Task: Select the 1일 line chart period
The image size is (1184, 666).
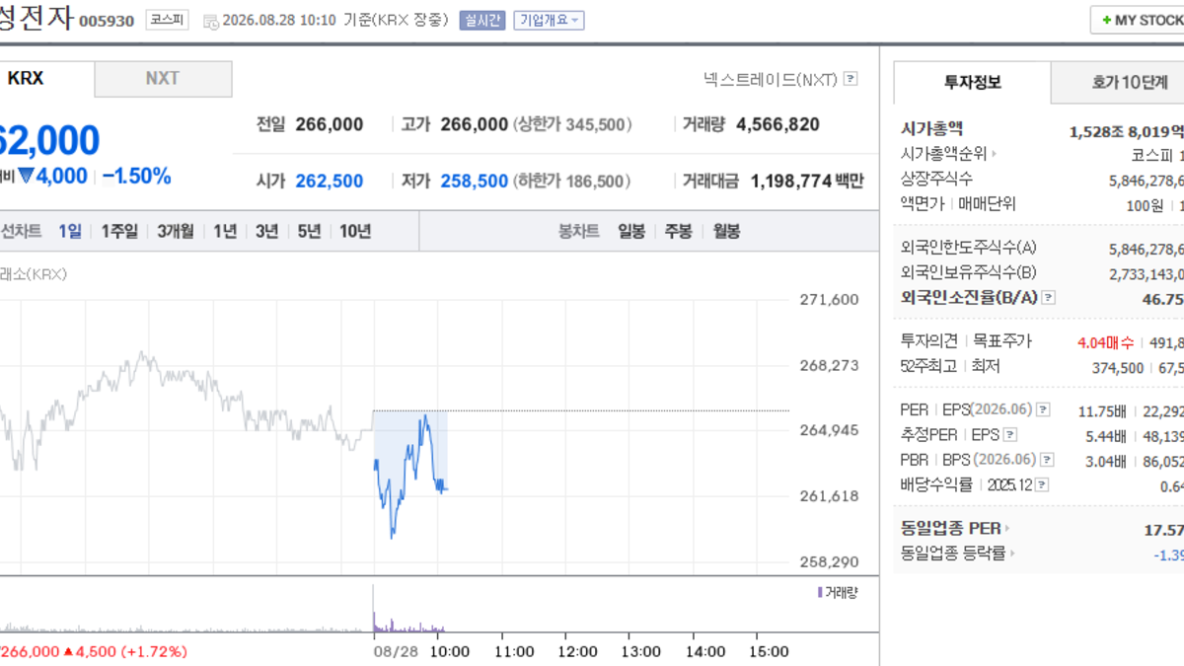Action: coord(70,231)
